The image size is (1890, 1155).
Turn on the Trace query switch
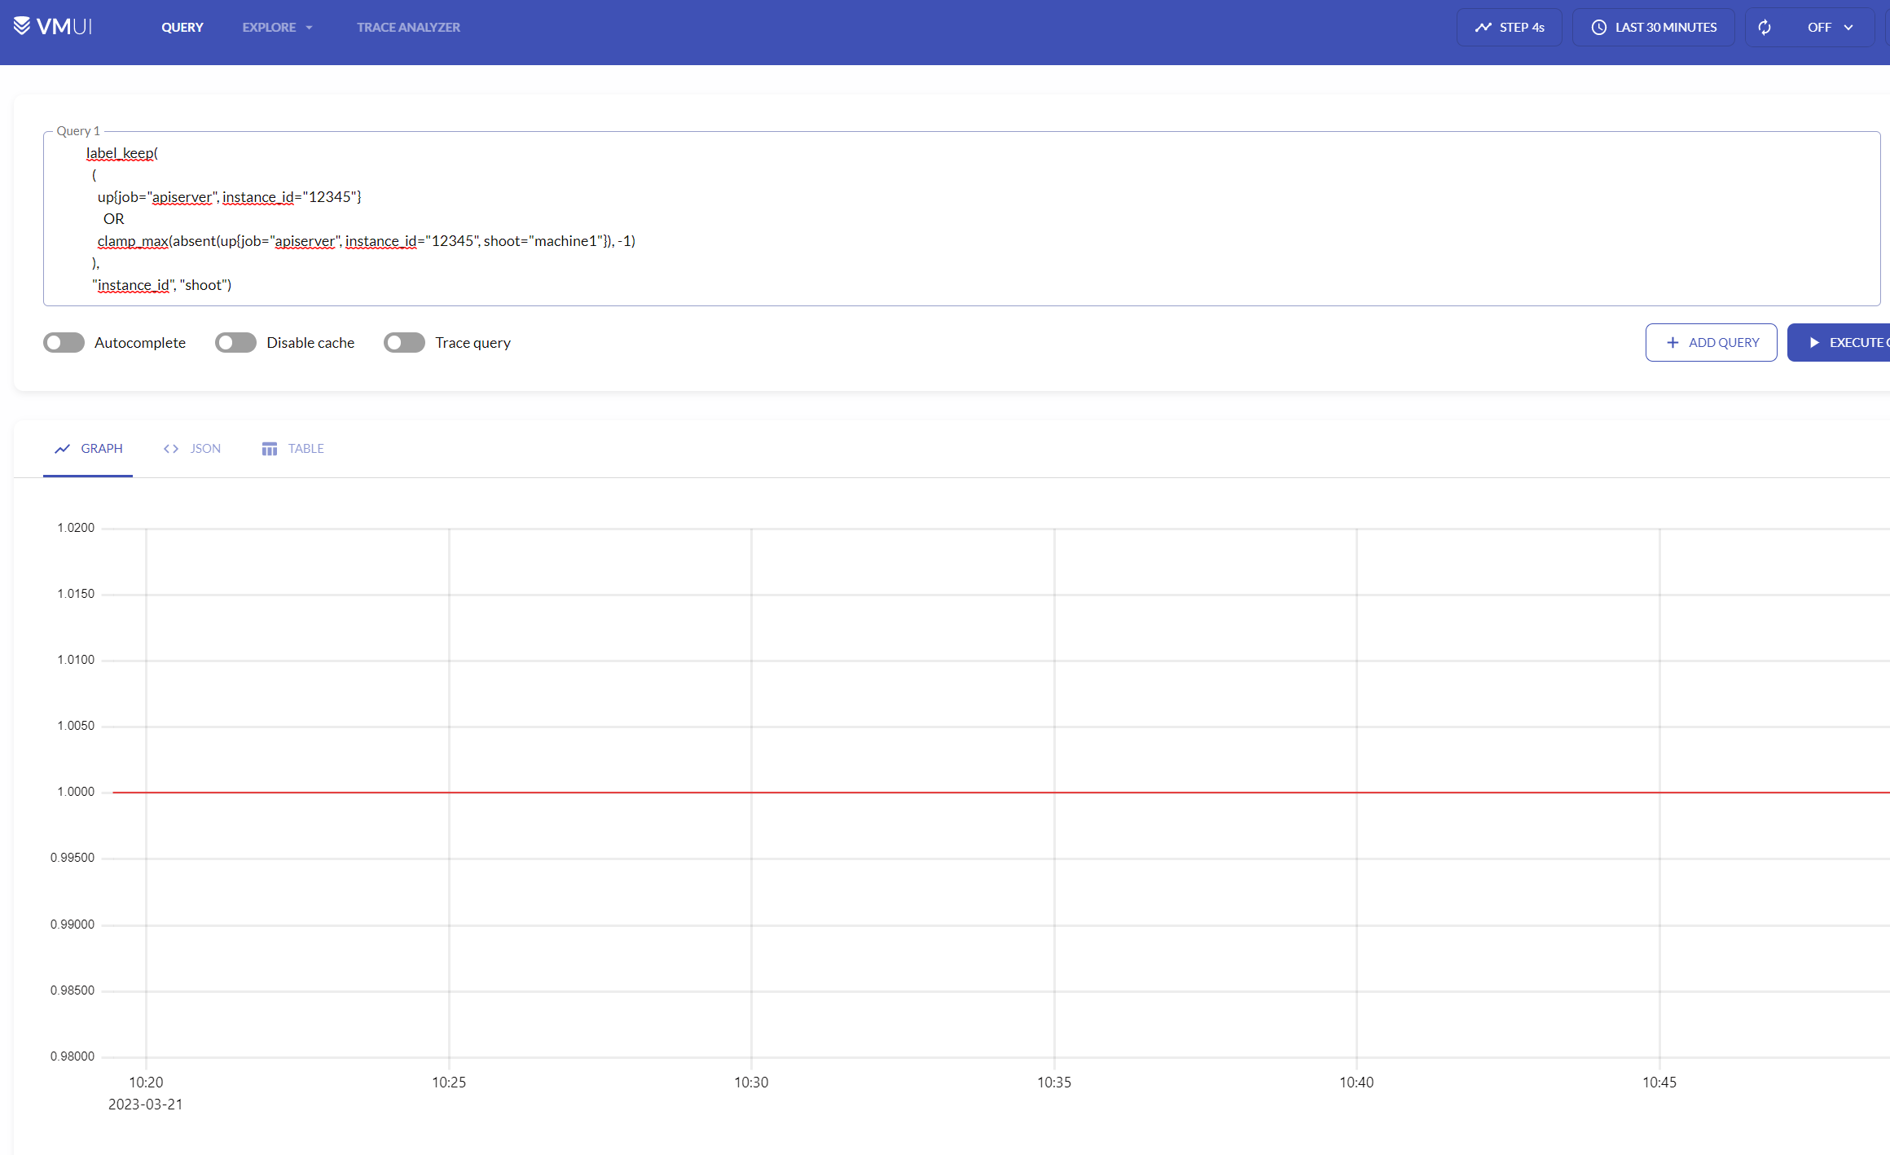coord(404,342)
